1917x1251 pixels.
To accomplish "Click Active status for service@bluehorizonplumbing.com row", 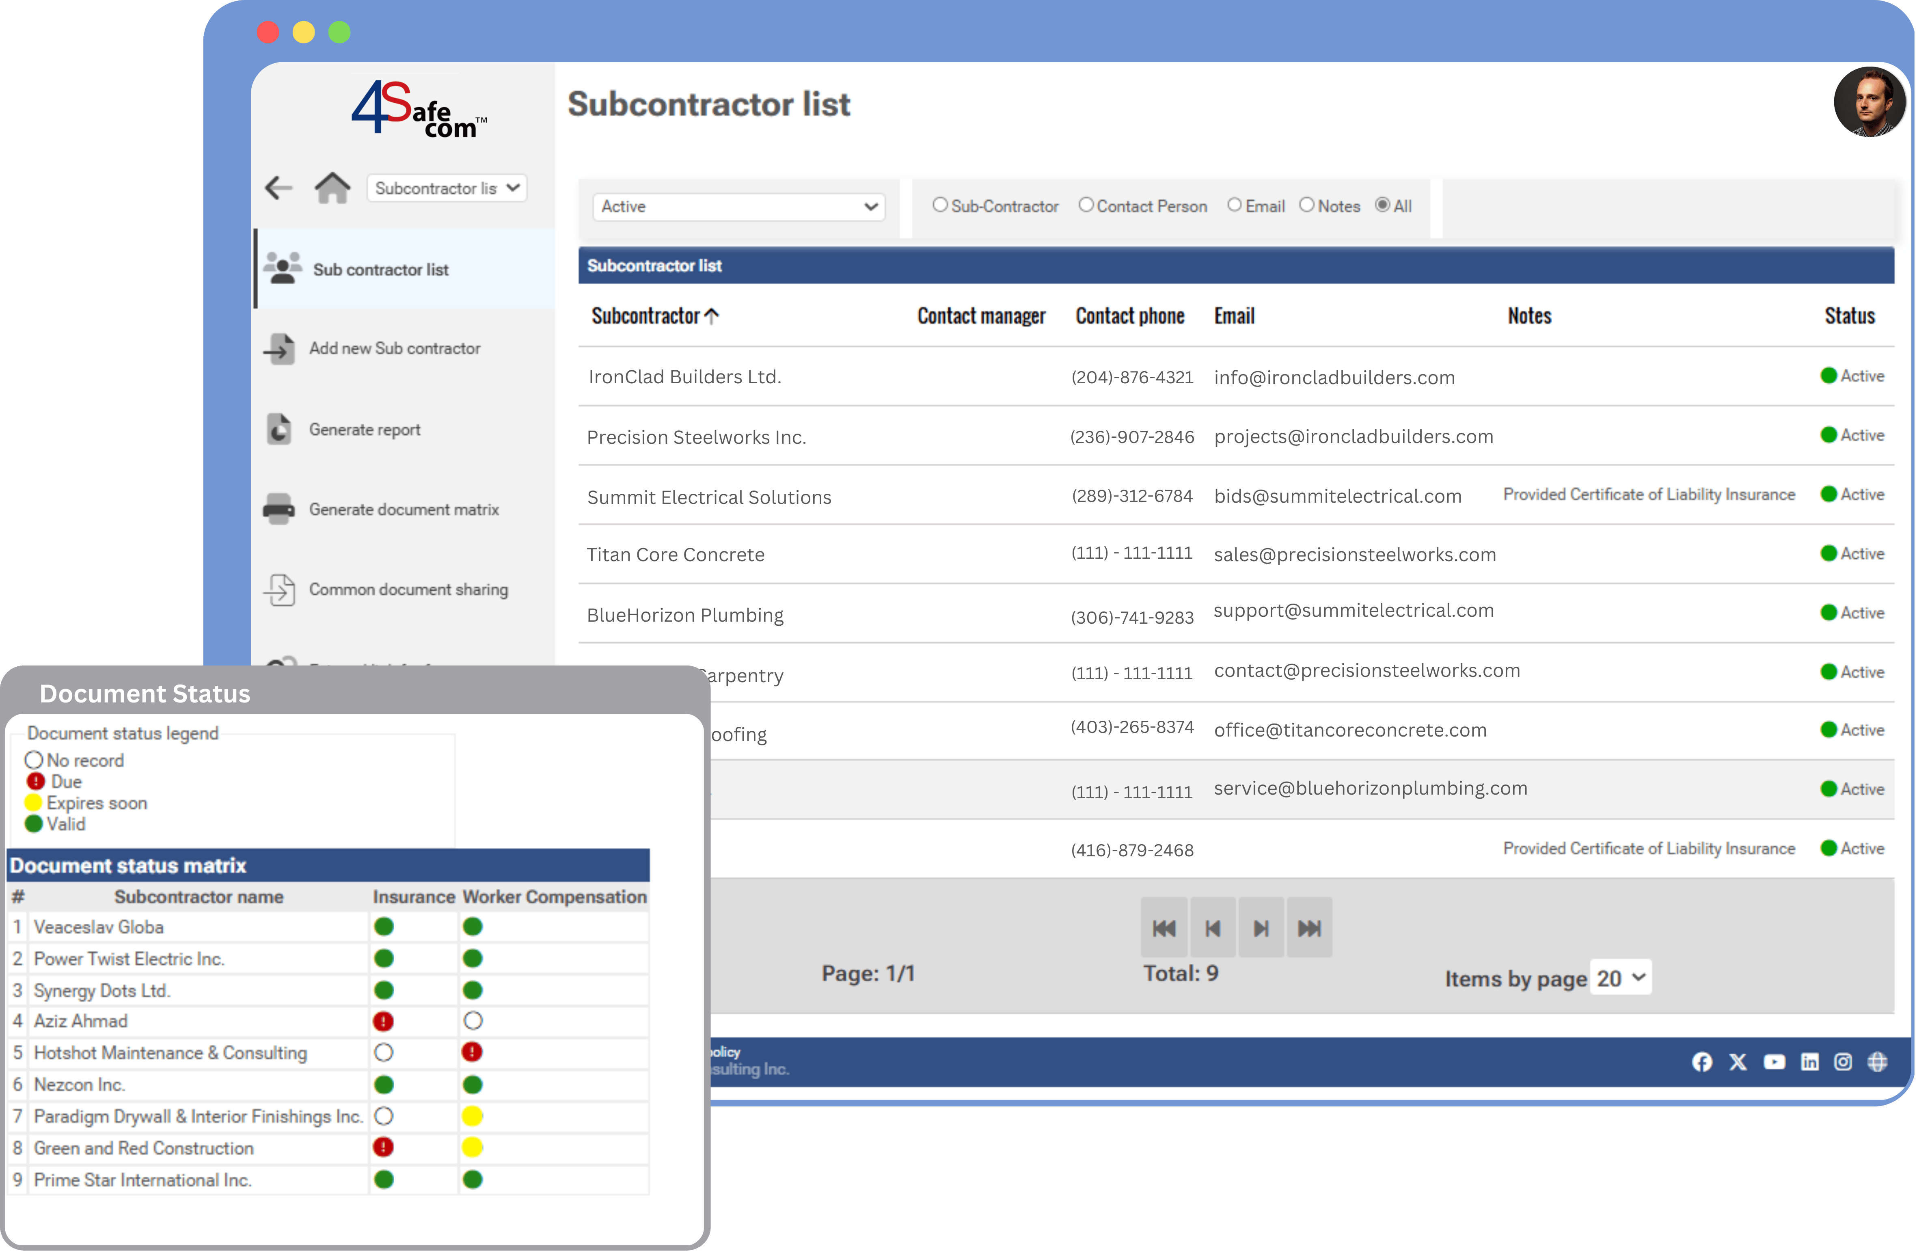I will 1852,789.
